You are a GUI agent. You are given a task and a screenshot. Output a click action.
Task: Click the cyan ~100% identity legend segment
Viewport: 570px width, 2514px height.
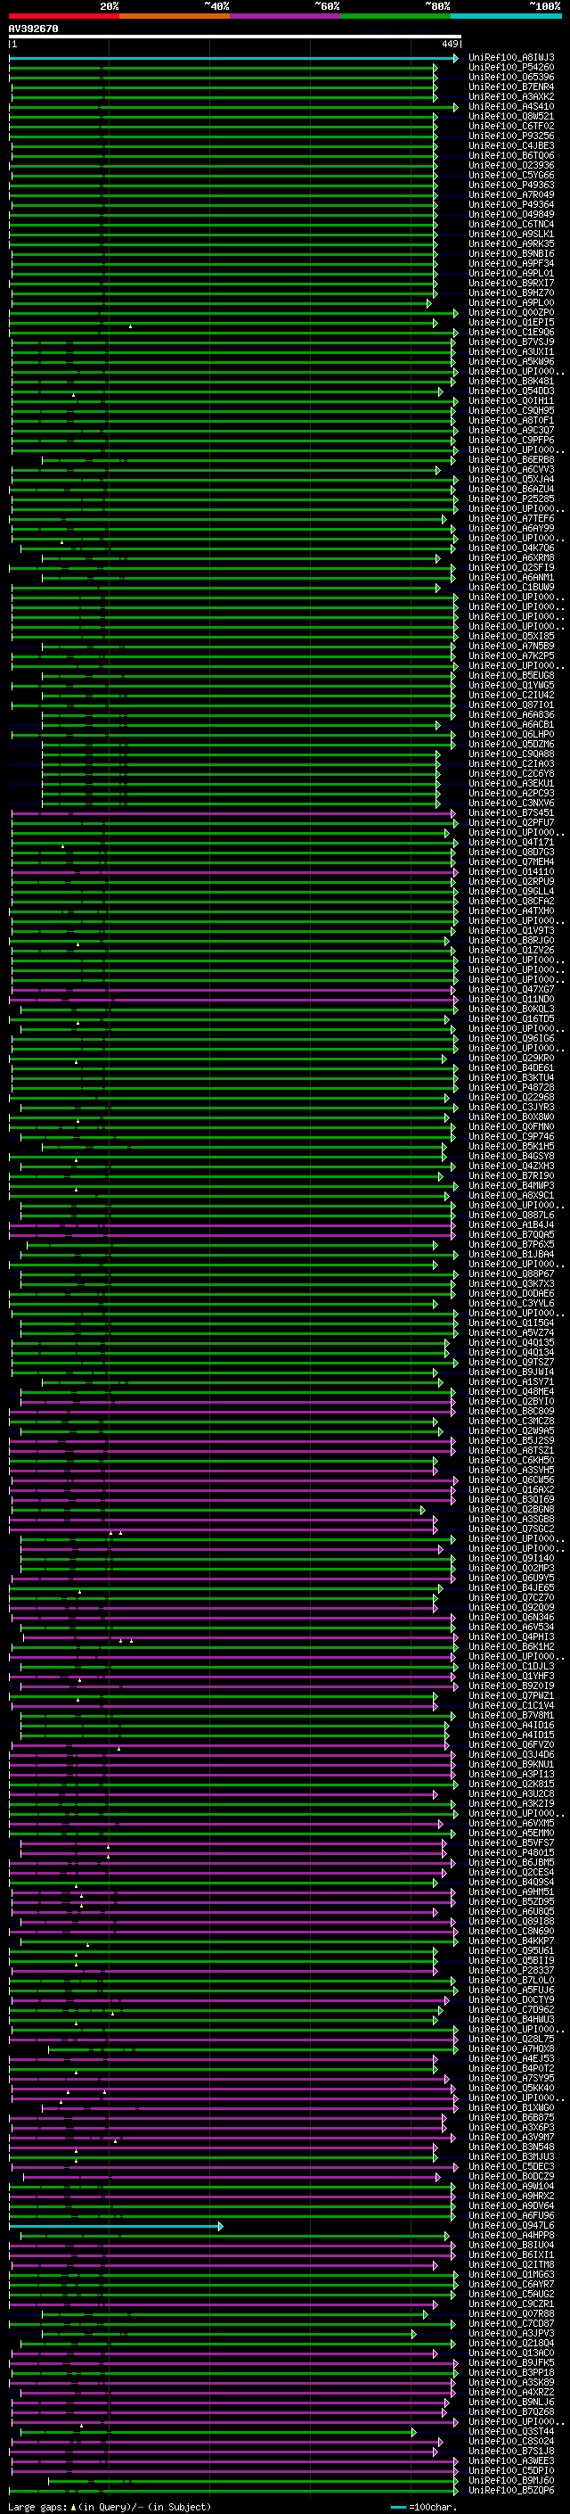506,16
